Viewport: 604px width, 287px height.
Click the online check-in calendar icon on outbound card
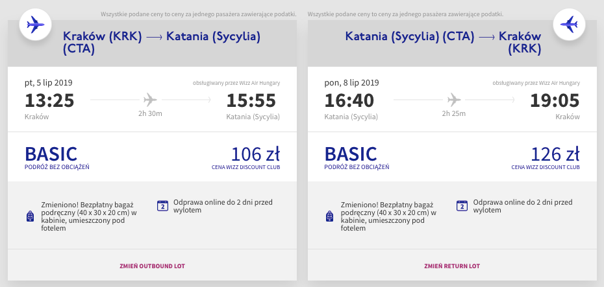[162, 205]
